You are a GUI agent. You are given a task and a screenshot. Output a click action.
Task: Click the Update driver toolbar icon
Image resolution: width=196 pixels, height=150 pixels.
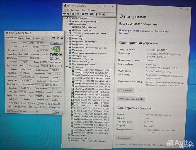click(x=96, y=14)
